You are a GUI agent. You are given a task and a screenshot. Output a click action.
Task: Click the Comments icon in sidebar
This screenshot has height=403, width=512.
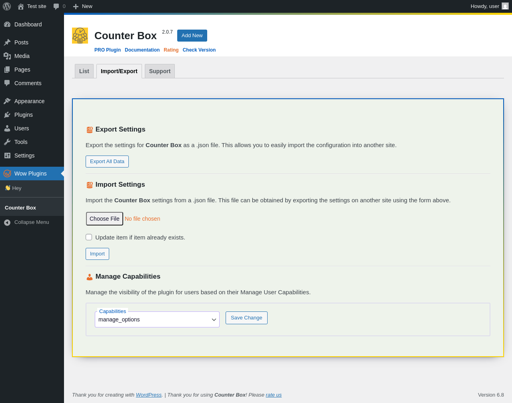[7, 83]
